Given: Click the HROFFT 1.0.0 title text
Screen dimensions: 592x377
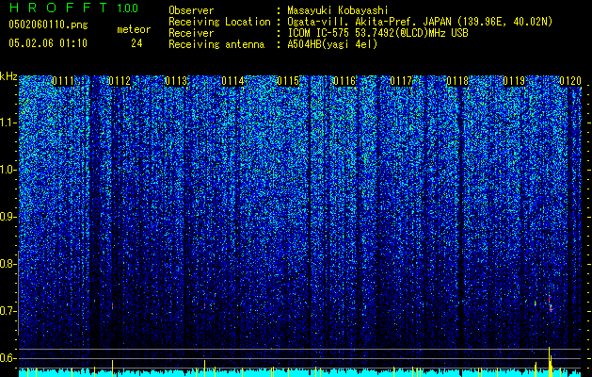Looking at the screenshot, I should (73, 8).
